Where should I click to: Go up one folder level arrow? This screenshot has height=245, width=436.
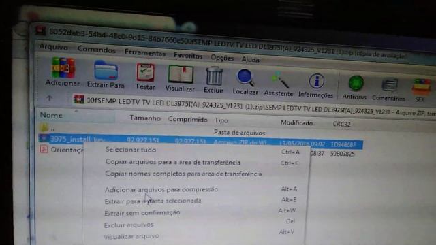(x=50, y=98)
